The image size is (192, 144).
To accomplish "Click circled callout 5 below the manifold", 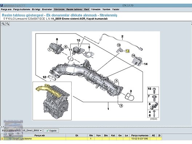I will pyautogui.click(x=121, y=106).
